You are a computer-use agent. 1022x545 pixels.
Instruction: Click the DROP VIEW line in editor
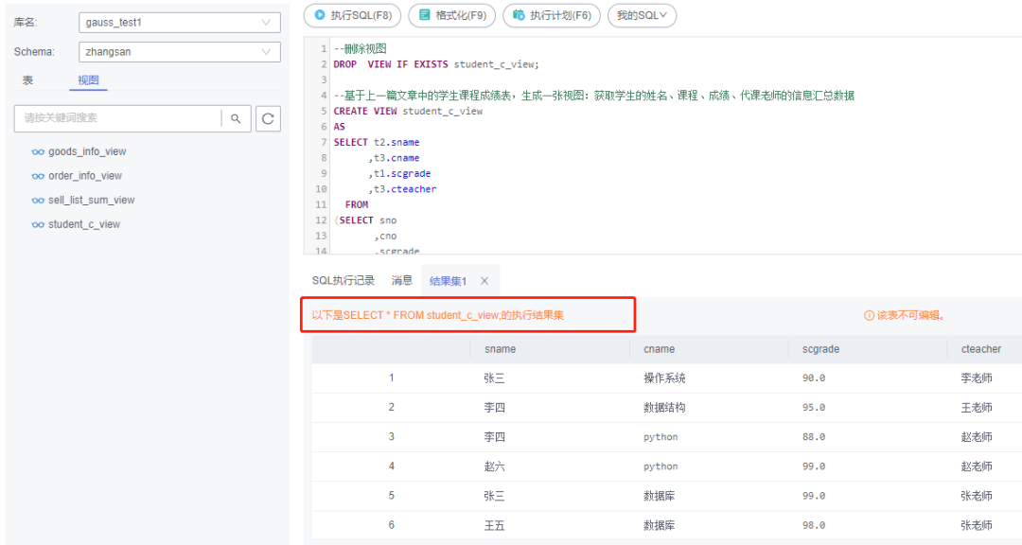(x=436, y=64)
